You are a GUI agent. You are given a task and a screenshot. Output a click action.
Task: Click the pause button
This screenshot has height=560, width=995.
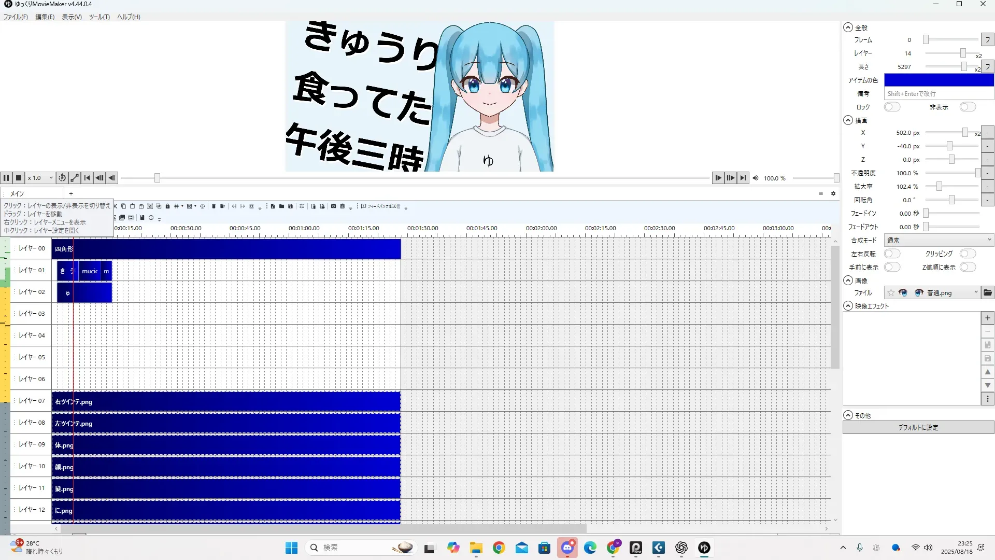tap(6, 178)
